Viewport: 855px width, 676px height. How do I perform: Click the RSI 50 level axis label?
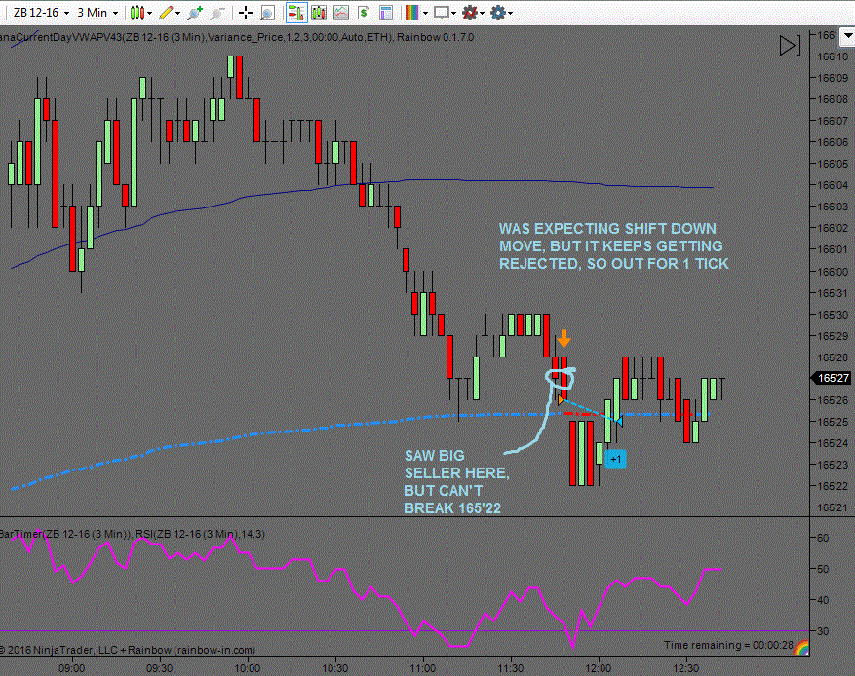point(822,569)
